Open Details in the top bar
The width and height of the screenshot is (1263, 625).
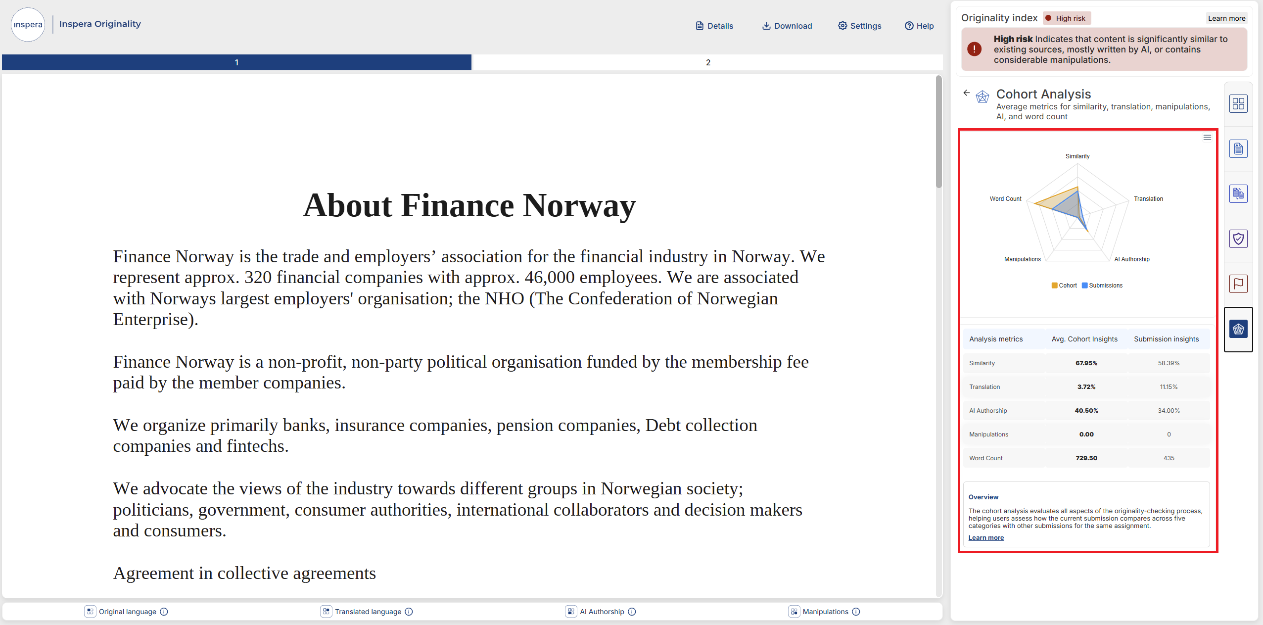[x=714, y=26]
